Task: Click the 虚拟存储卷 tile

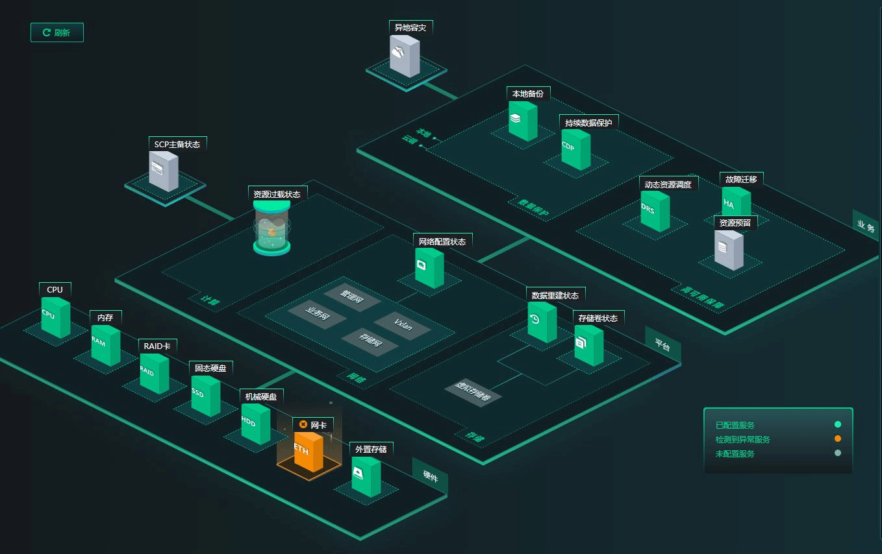Action: (473, 393)
